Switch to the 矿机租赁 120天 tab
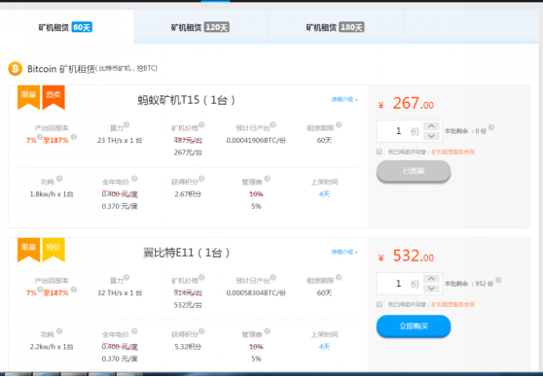Screen dimensions: 543x377 click(x=200, y=27)
